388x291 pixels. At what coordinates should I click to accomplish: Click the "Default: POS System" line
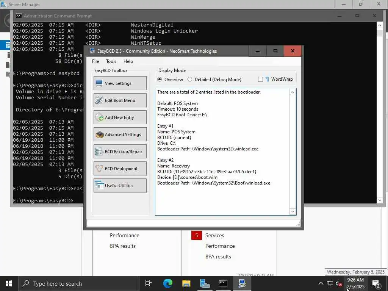point(177,103)
